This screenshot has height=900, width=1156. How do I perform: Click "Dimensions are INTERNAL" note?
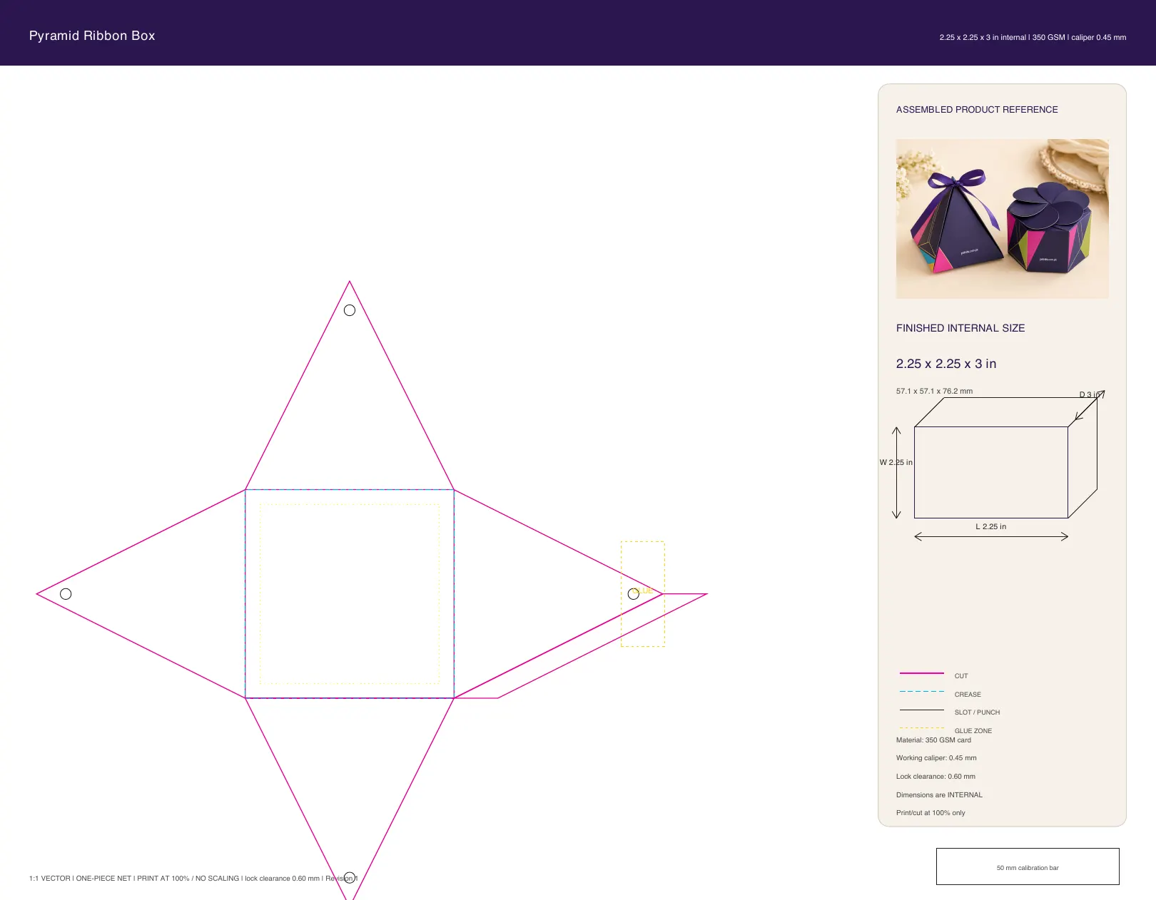pos(939,795)
